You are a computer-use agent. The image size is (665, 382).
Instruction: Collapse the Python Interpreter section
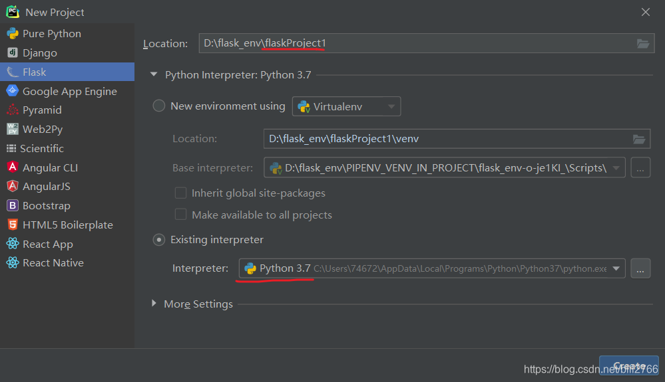tap(154, 74)
